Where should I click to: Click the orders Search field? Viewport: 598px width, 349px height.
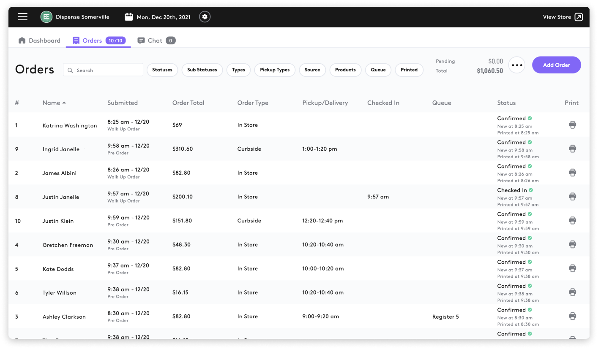(103, 70)
